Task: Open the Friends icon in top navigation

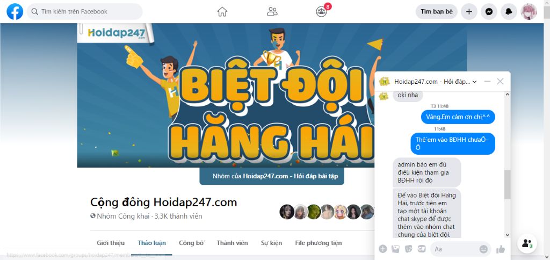Action: click(x=272, y=12)
